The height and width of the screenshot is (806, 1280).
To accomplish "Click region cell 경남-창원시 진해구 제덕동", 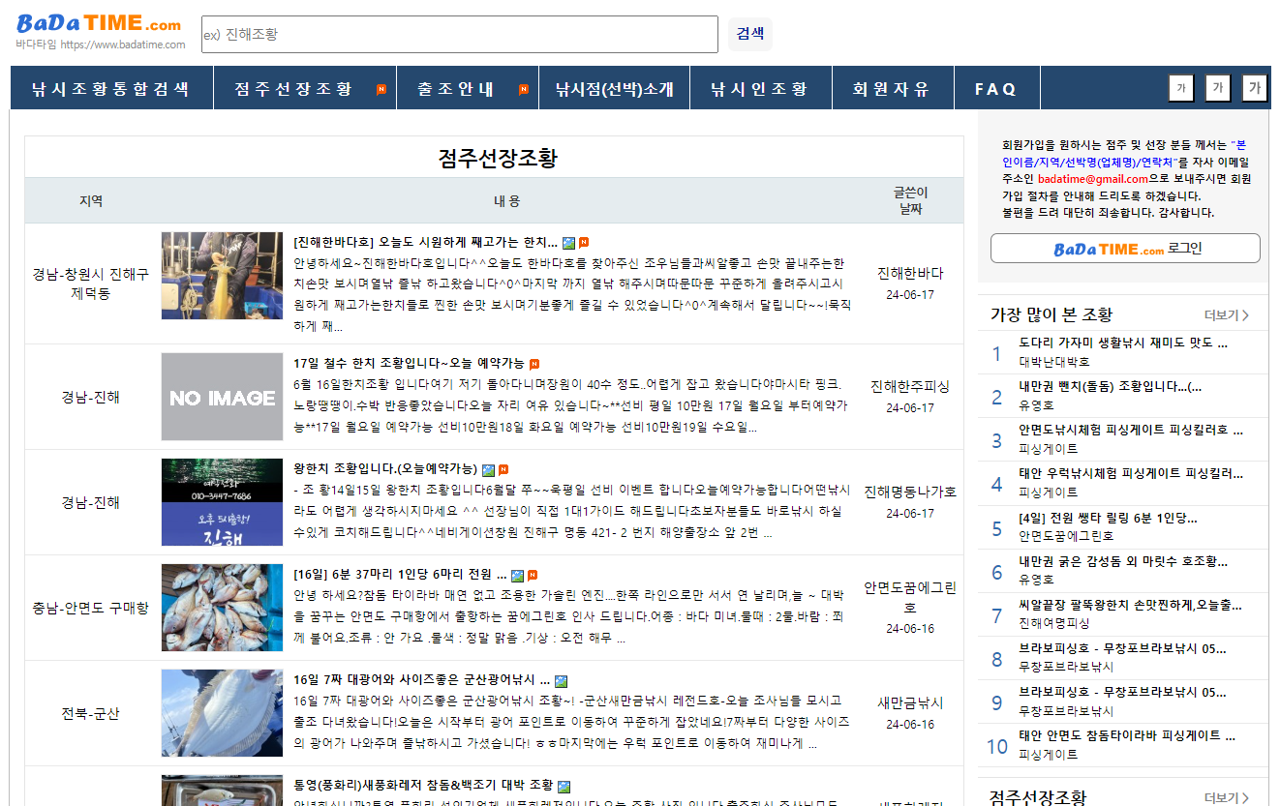I will tap(91, 284).
